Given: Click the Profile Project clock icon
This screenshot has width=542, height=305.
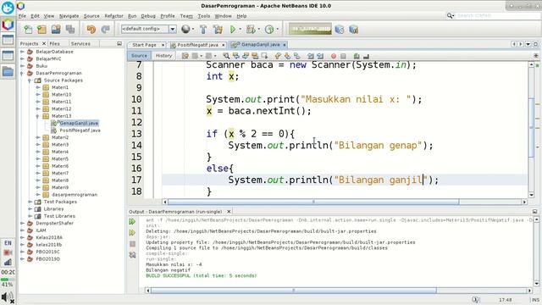Looking at the screenshot, I should pos(269,30).
